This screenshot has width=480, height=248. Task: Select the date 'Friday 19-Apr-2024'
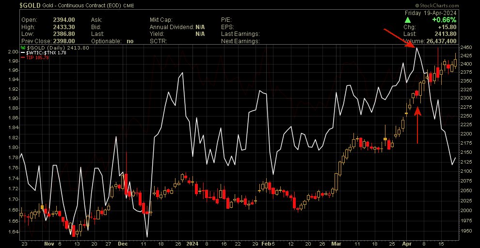[431, 13]
